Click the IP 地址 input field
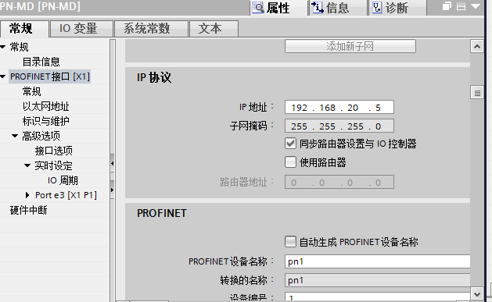 pyautogui.click(x=339, y=108)
